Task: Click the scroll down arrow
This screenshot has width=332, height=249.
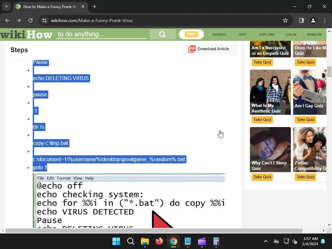Action: coord(329,225)
